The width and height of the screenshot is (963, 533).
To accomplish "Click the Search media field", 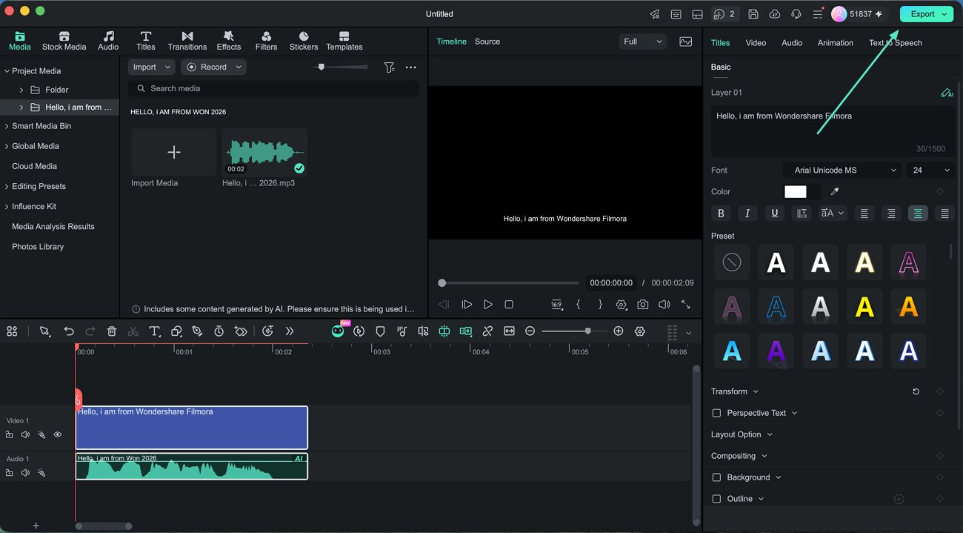I will point(273,88).
